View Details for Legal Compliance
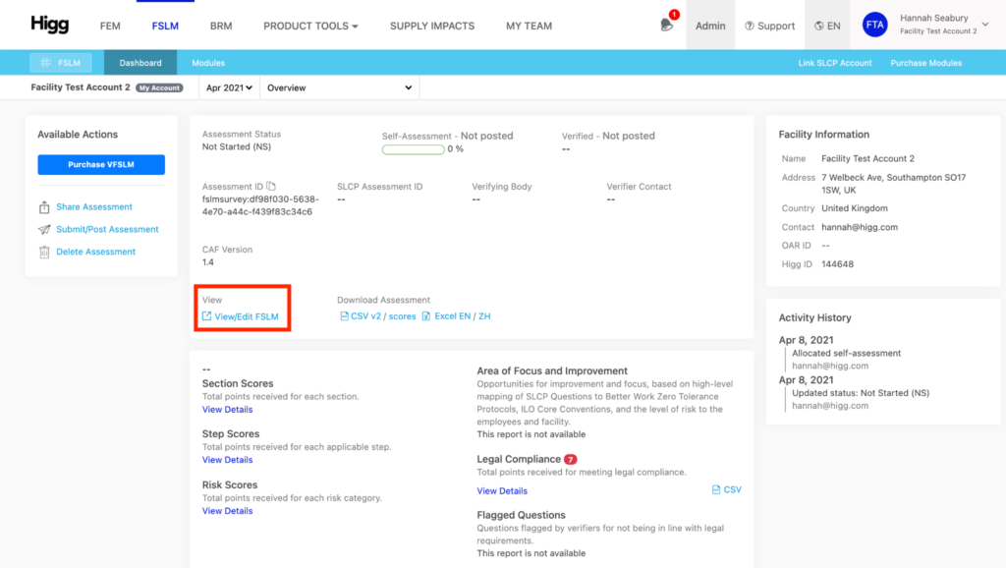Screen dimensions: 1006x568 coord(502,491)
